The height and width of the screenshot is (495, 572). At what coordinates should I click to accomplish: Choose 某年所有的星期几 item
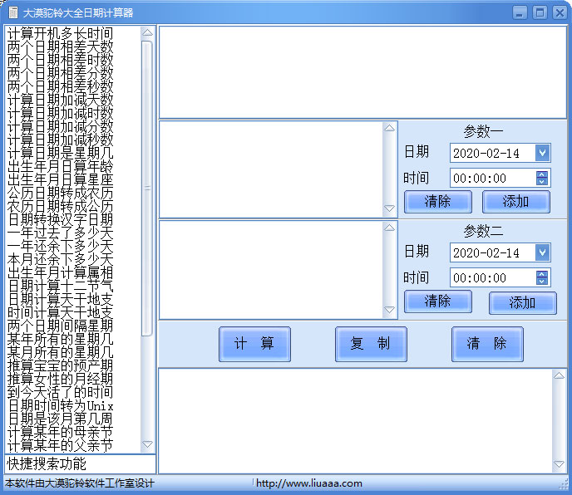pyautogui.click(x=60, y=340)
